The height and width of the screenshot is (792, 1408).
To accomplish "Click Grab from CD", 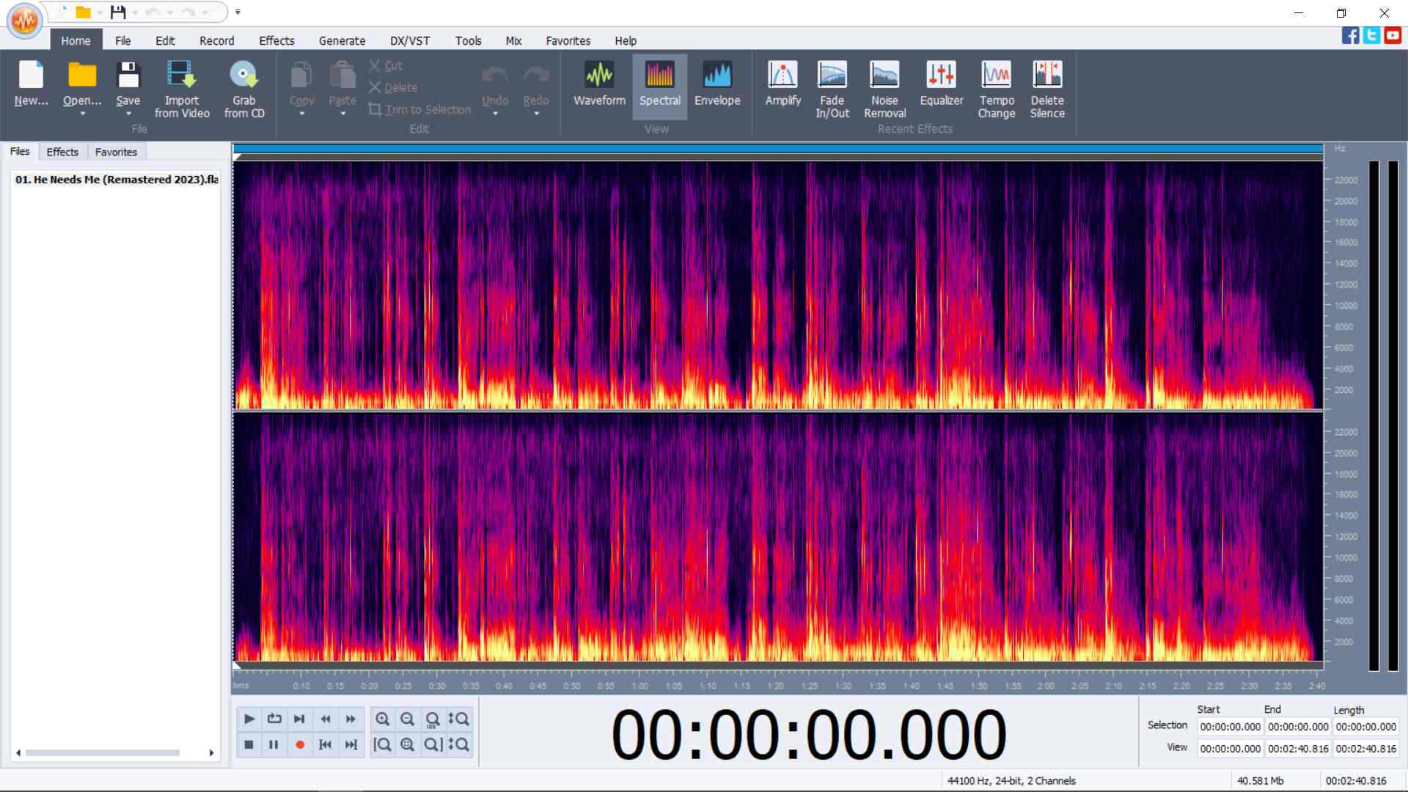I will (x=243, y=87).
